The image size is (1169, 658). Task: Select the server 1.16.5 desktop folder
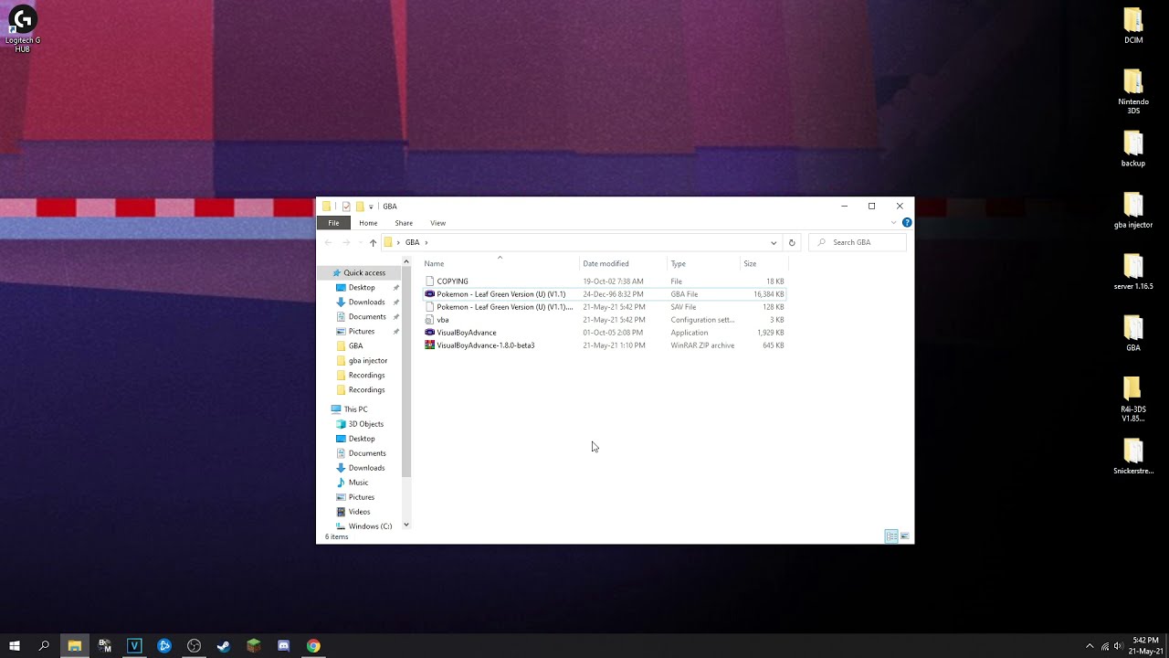(x=1133, y=271)
